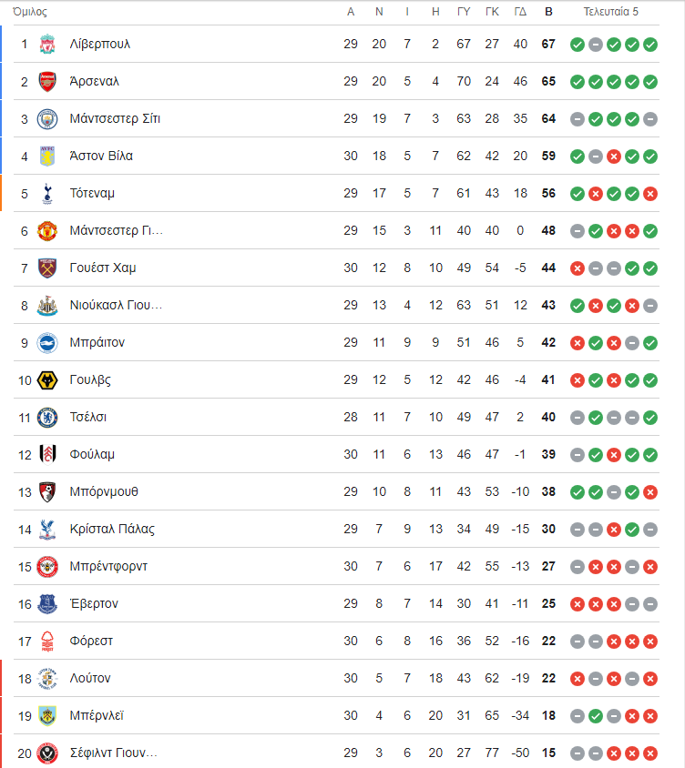The height and width of the screenshot is (768, 685).
Task: Click the Chelsea club crest icon
Action: 47,418
